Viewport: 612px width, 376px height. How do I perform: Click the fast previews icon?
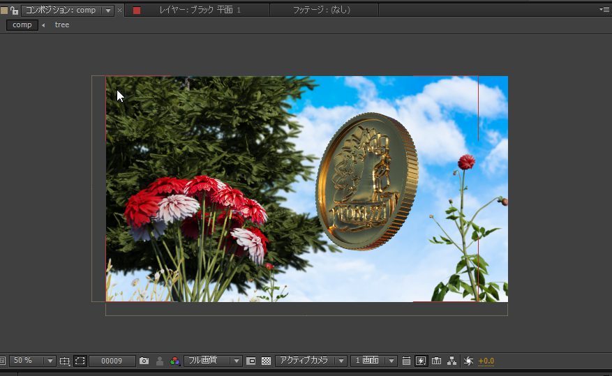(421, 361)
